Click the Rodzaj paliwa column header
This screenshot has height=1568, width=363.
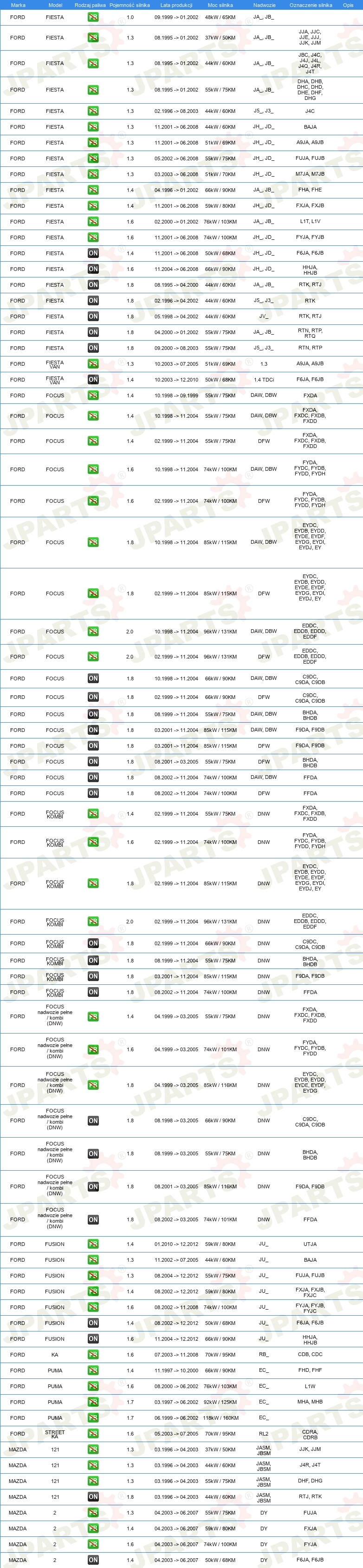coord(90,5)
